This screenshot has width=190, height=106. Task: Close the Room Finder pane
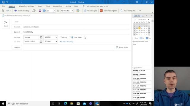click(x=152, y=16)
